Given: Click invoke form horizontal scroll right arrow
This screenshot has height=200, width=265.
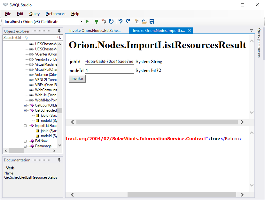Looking at the screenshot, I should pyautogui.click(x=242, y=122).
